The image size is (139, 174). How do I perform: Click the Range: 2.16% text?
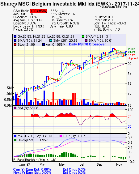tap(23, 30)
